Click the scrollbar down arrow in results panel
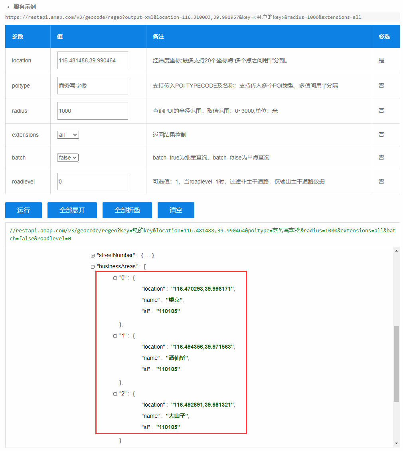Viewport: 403px width, 451px height. (396, 444)
